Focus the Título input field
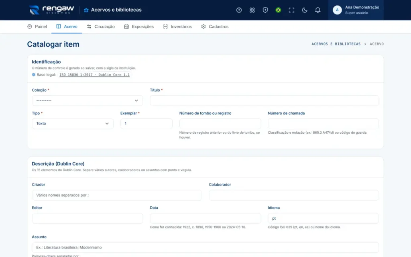 [264, 100]
